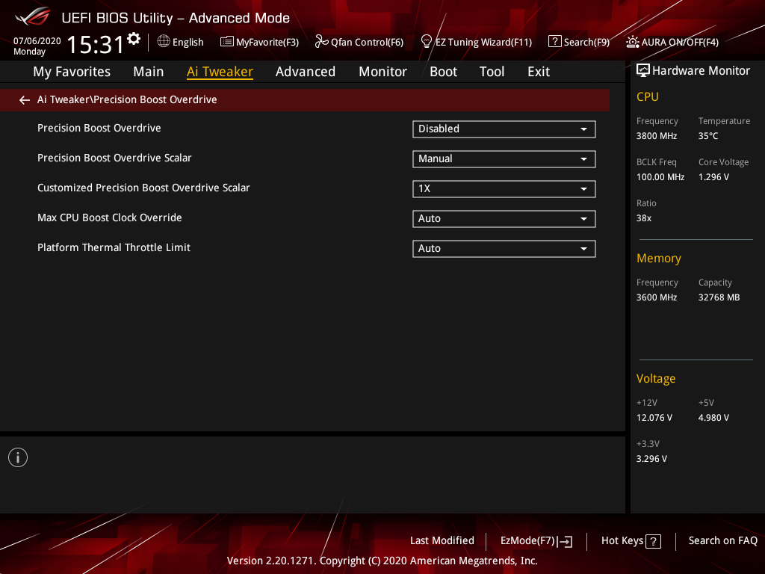Click the MyFavorite list icon

227,42
